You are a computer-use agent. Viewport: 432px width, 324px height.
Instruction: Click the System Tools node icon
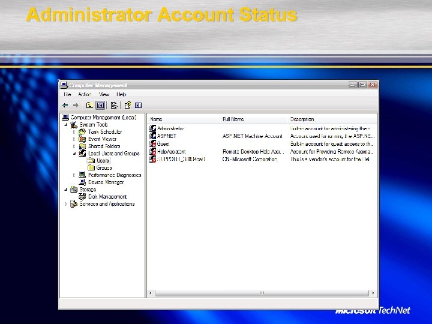pyautogui.click(x=74, y=125)
